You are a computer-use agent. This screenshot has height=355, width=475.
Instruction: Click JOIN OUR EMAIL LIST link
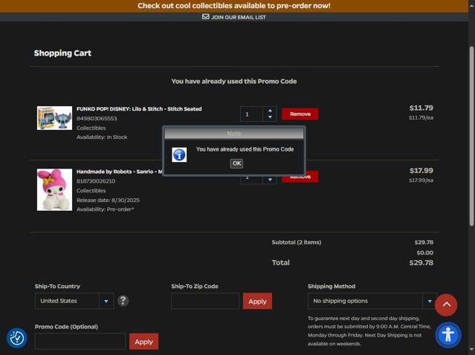point(239,17)
